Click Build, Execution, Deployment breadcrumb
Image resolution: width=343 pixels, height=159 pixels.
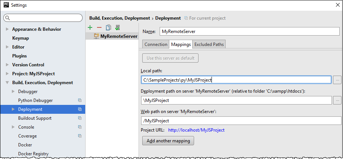(120, 18)
